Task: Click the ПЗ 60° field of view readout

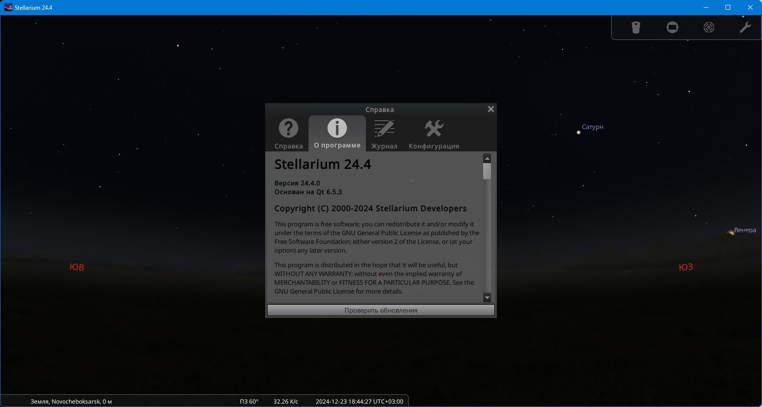Action: click(249, 402)
